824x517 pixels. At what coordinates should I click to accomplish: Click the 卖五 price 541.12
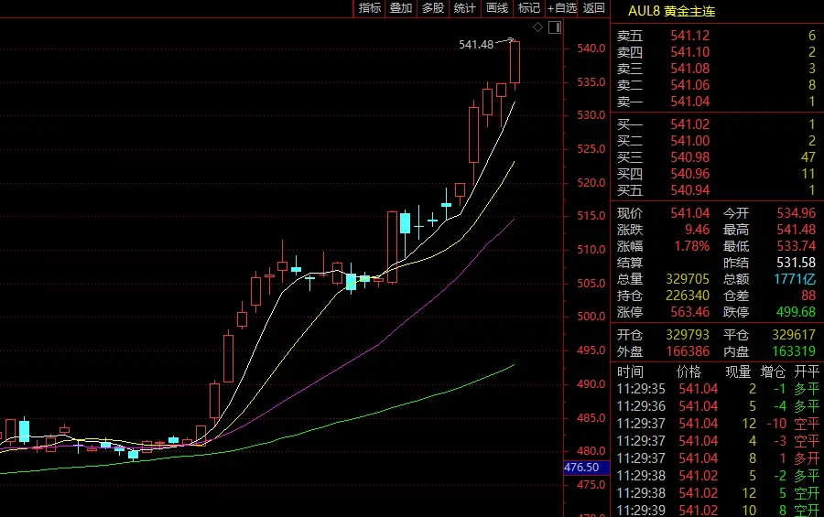(690, 35)
